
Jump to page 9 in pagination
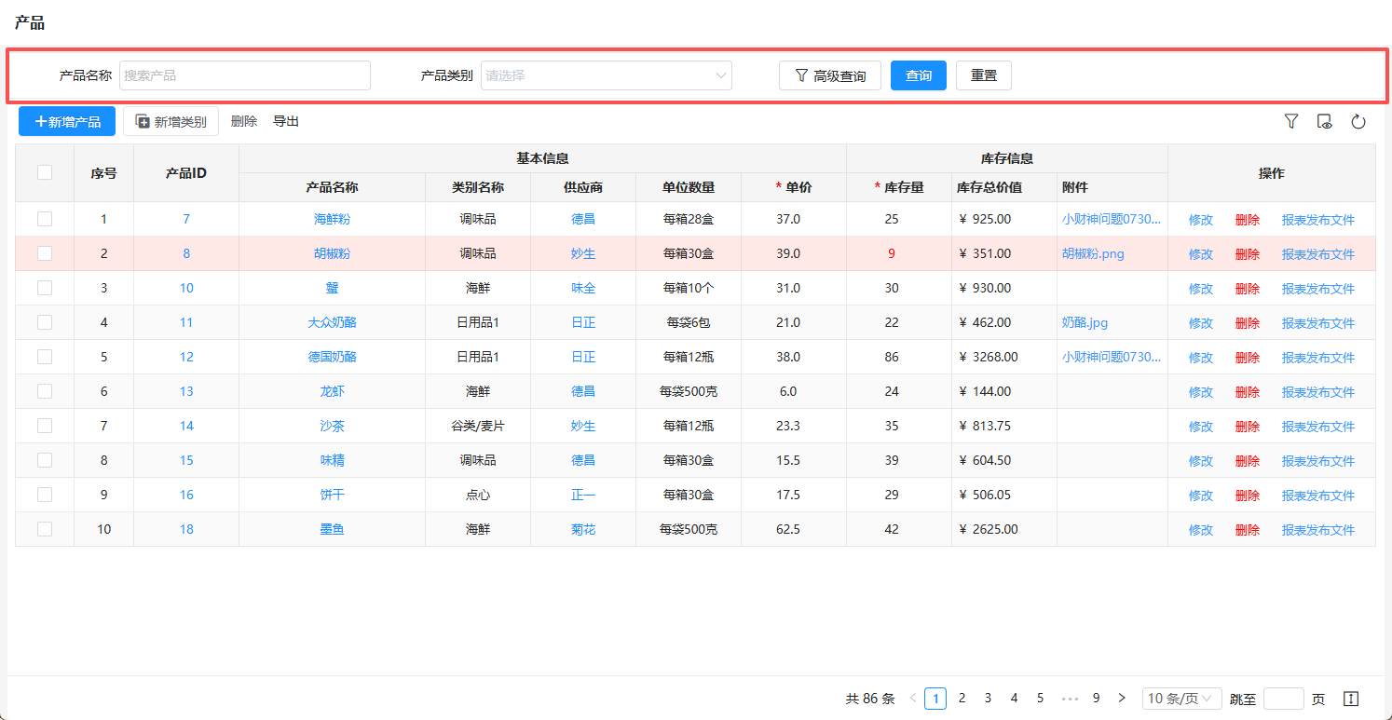tap(1096, 698)
